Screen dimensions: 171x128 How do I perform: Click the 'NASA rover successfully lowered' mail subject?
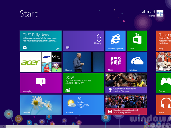pyautogui.click(x=40, y=38)
